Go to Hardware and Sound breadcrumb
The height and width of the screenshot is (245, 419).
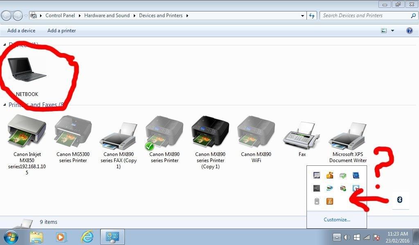click(107, 16)
